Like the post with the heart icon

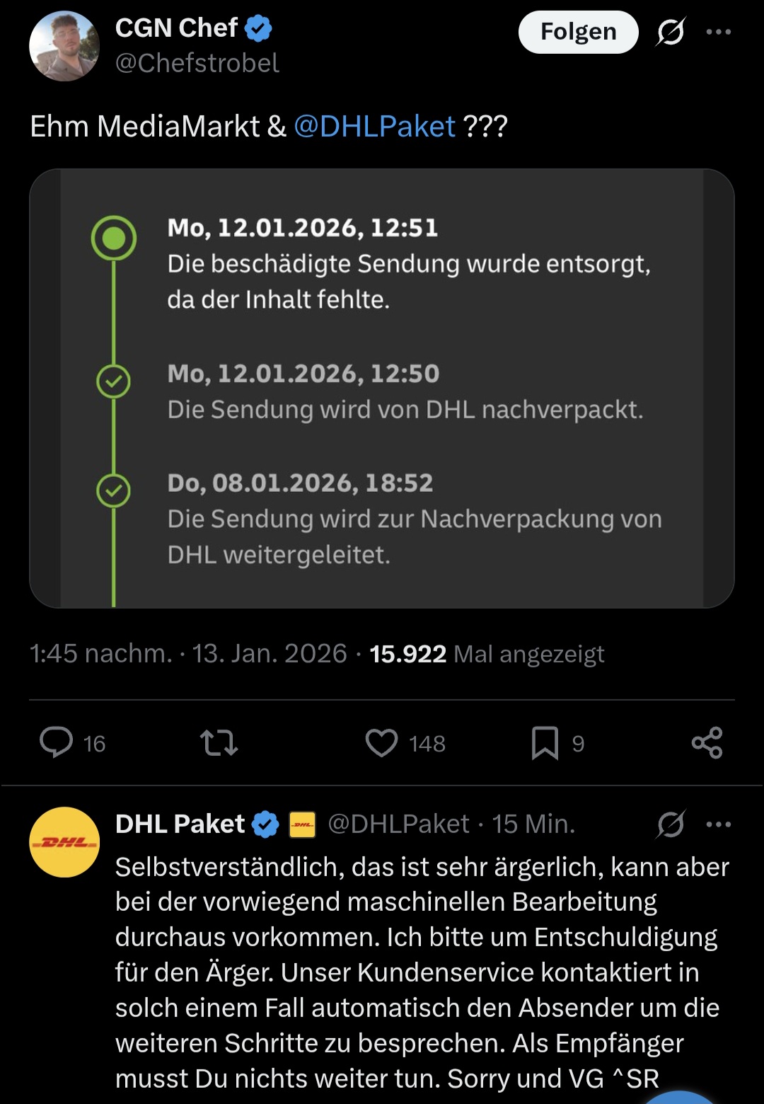[381, 743]
